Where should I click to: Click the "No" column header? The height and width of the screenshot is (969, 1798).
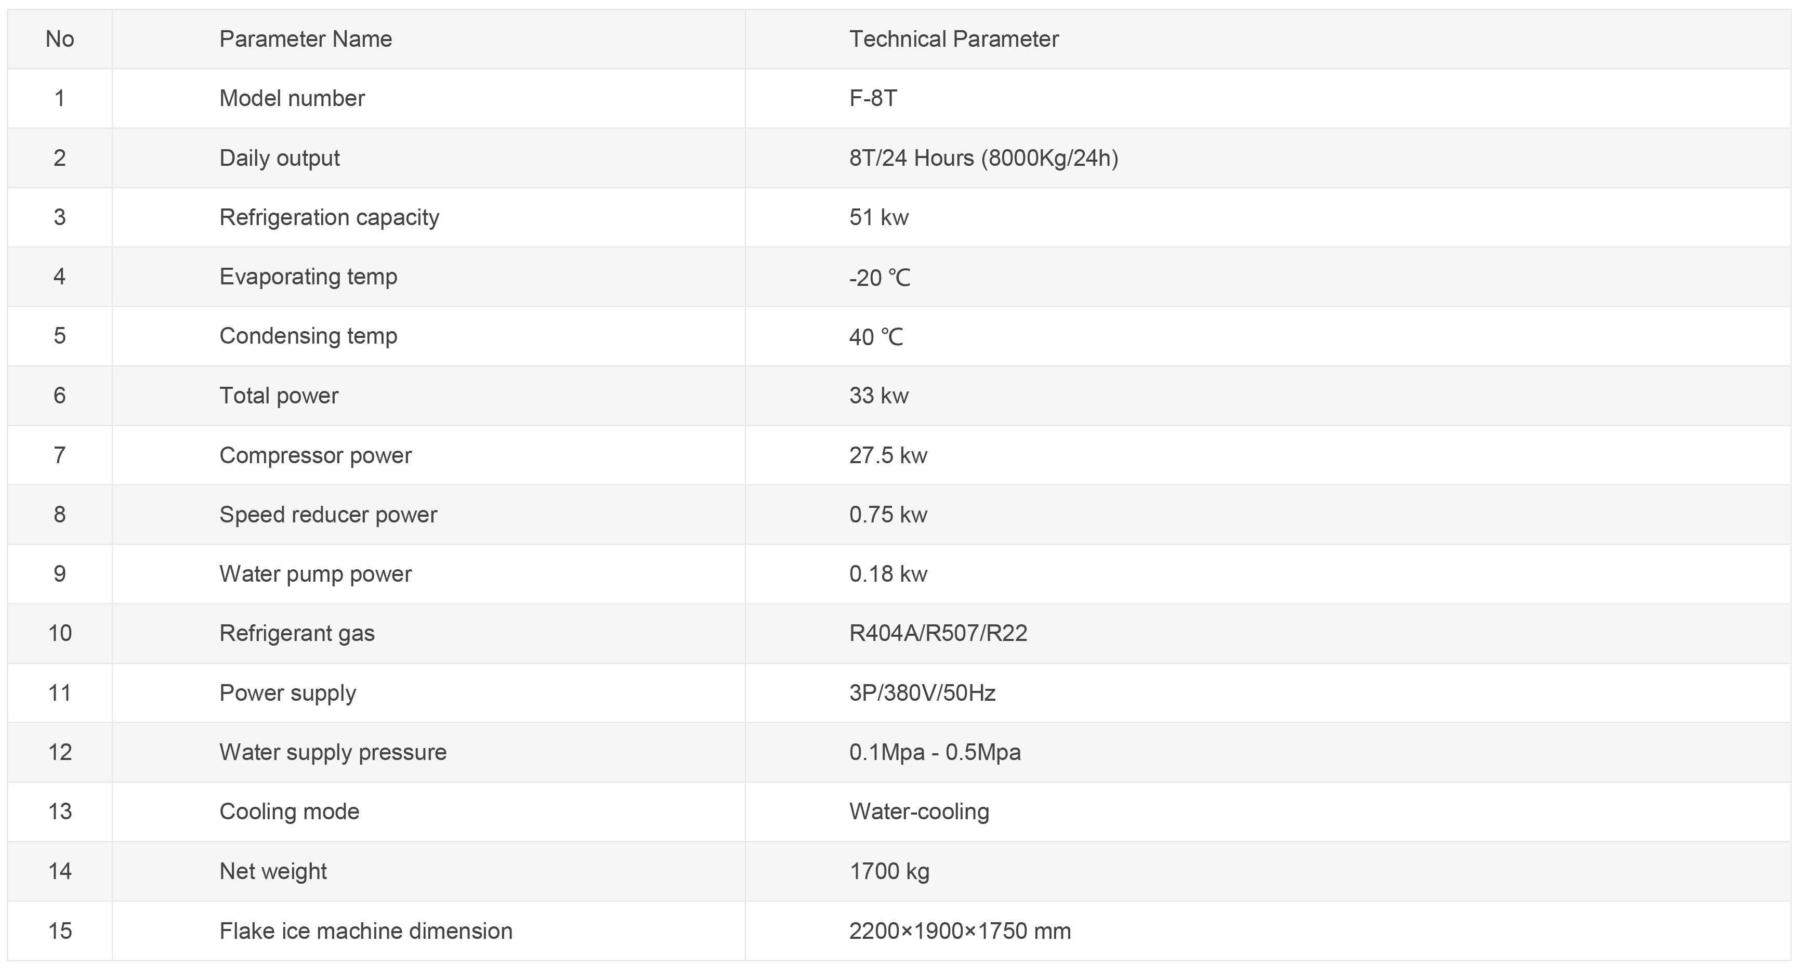(60, 39)
